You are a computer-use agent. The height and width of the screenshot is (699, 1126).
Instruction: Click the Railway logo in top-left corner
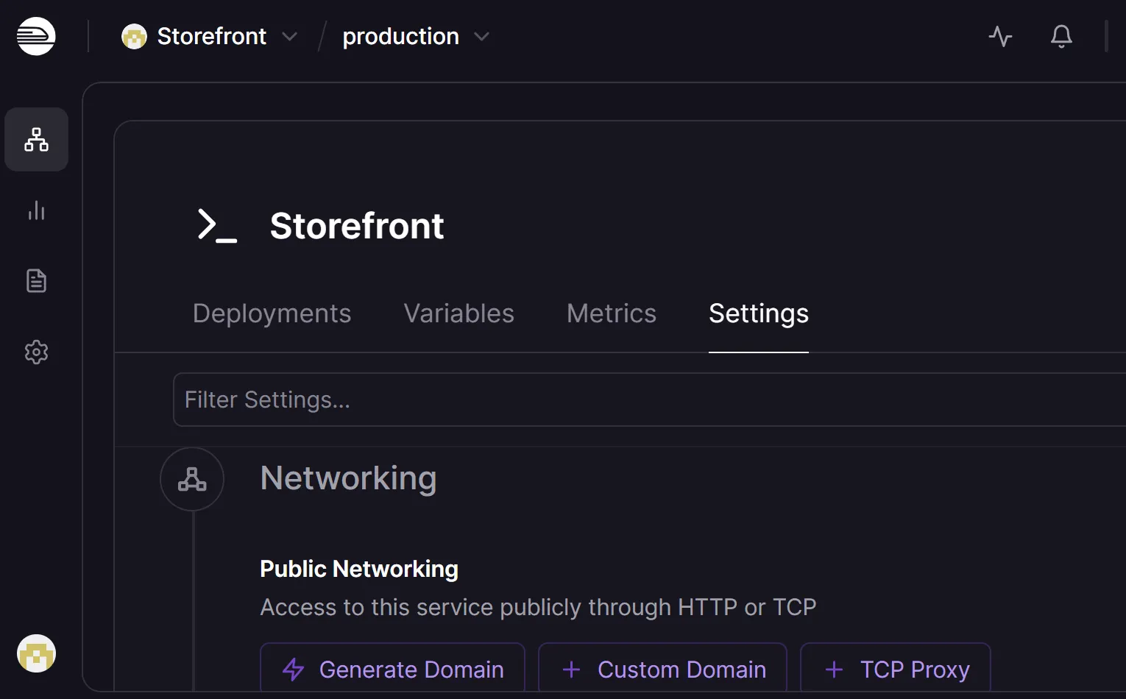[36, 36]
